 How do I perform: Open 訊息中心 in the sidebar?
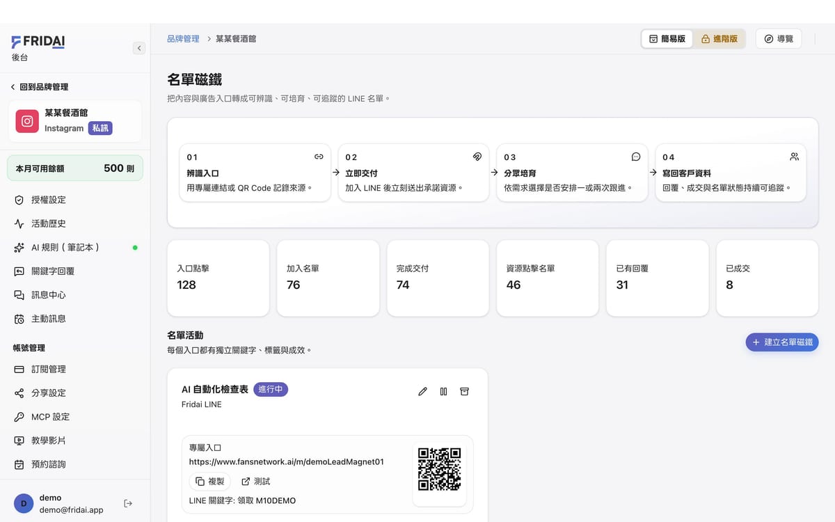75,294
